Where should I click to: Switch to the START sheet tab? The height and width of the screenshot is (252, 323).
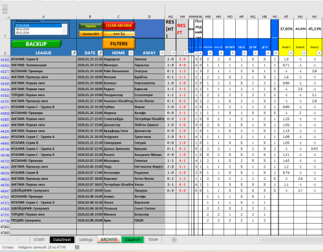point(39,240)
